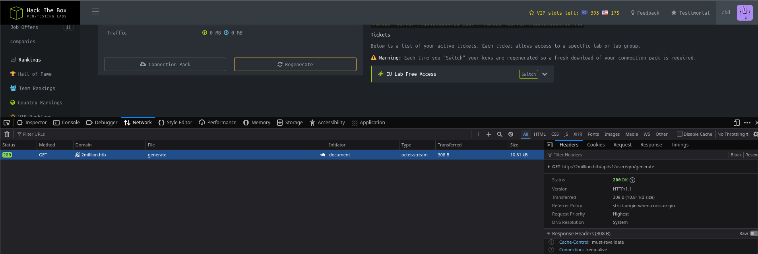Click the Country Rankings globe icon
The image size is (758, 254).
tap(13, 102)
